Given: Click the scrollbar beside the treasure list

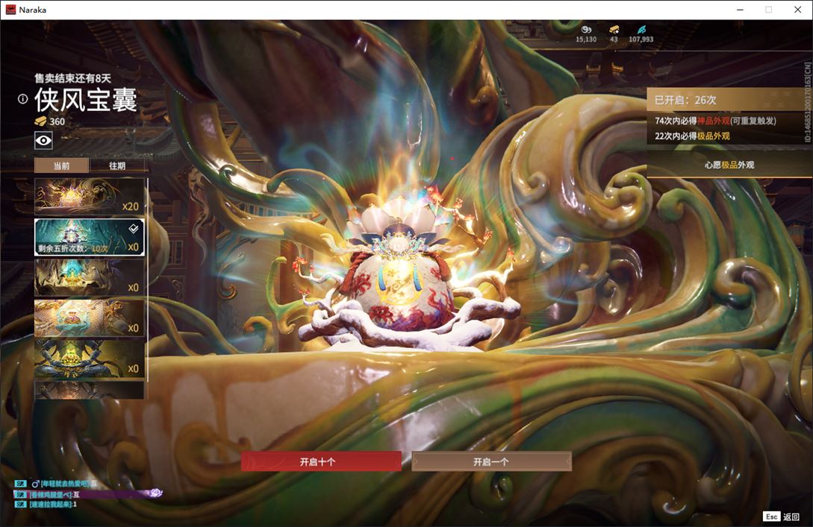Looking at the screenshot, I should [148, 280].
